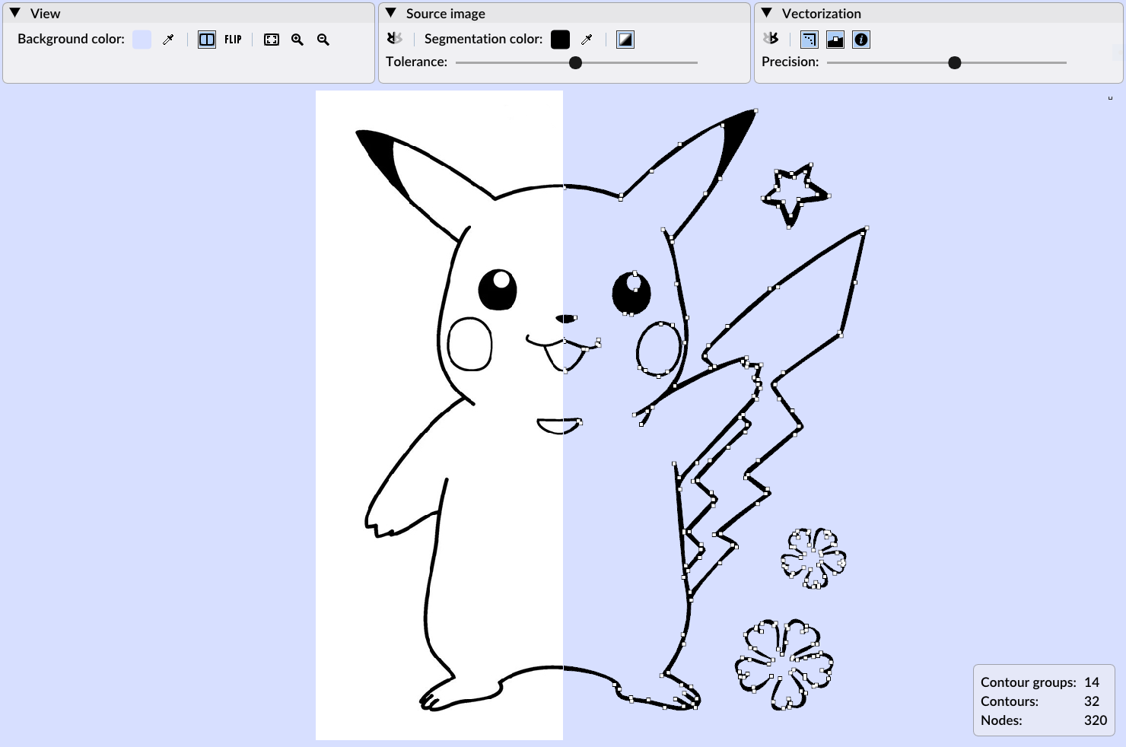This screenshot has width=1126, height=747.
Task: Click the hide icon next to Segmentation color
Action: point(394,39)
